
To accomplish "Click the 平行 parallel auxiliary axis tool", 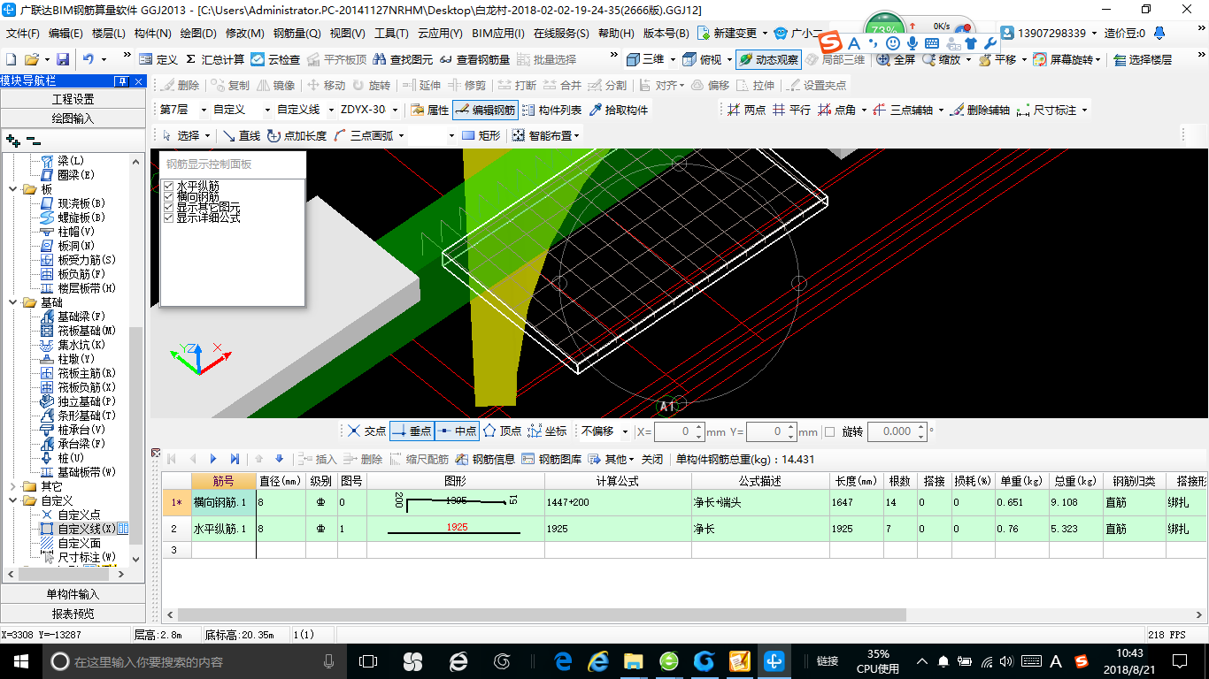I will click(x=791, y=110).
